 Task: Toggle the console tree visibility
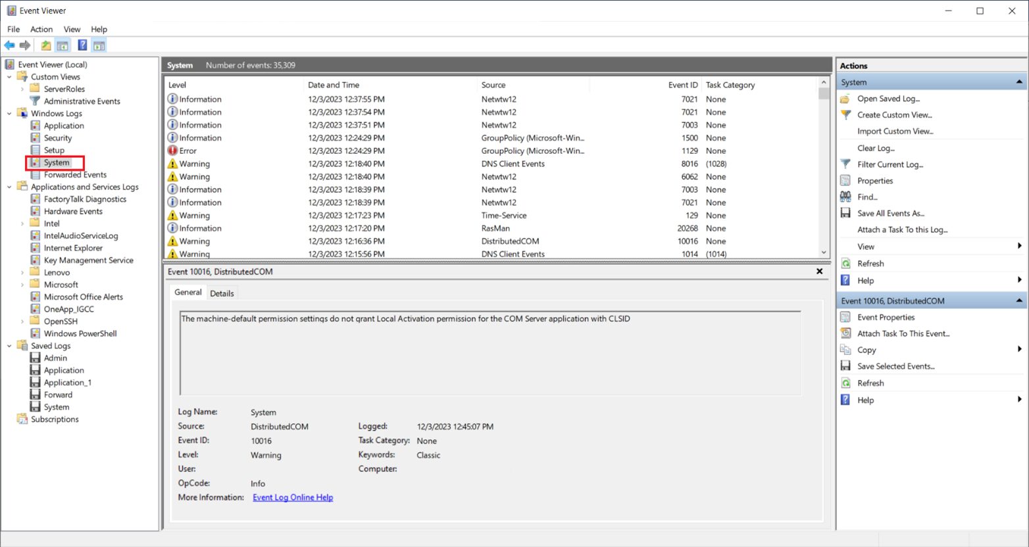[62, 45]
